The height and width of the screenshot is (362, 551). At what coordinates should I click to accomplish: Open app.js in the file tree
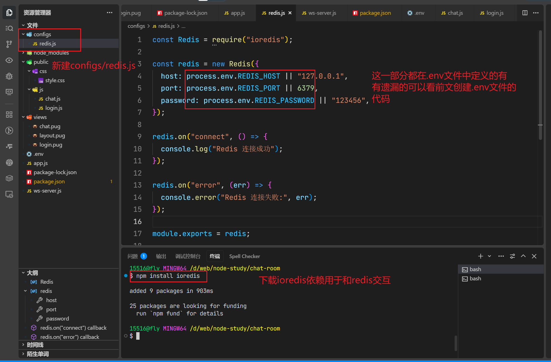[40, 163]
